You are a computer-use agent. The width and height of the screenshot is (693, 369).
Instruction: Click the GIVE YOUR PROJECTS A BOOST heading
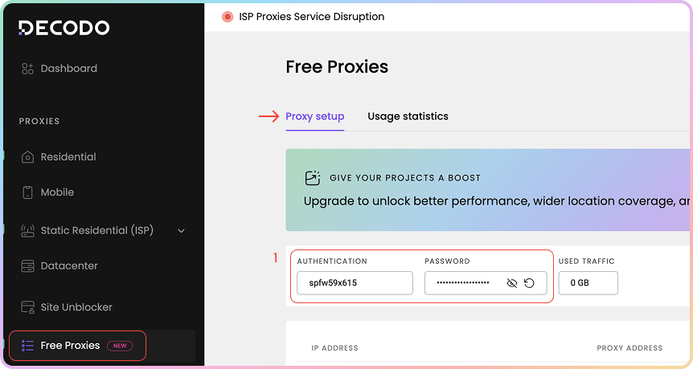tap(405, 178)
